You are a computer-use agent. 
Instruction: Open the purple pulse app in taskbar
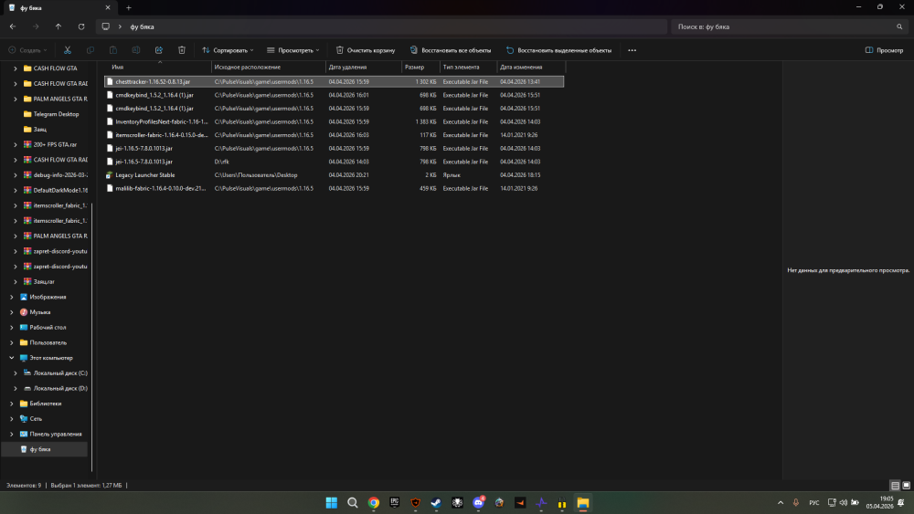(x=541, y=503)
